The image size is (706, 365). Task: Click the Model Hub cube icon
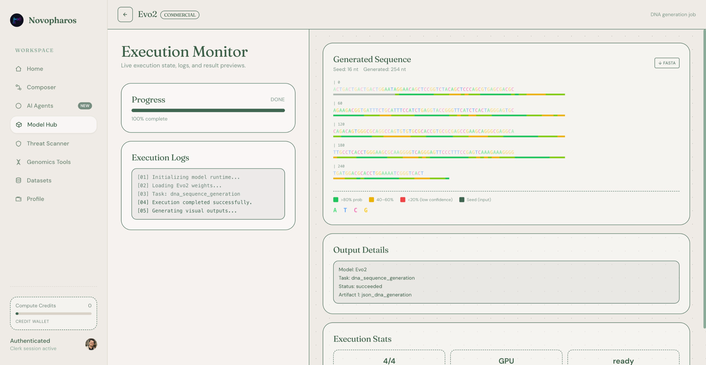[19, 124]
